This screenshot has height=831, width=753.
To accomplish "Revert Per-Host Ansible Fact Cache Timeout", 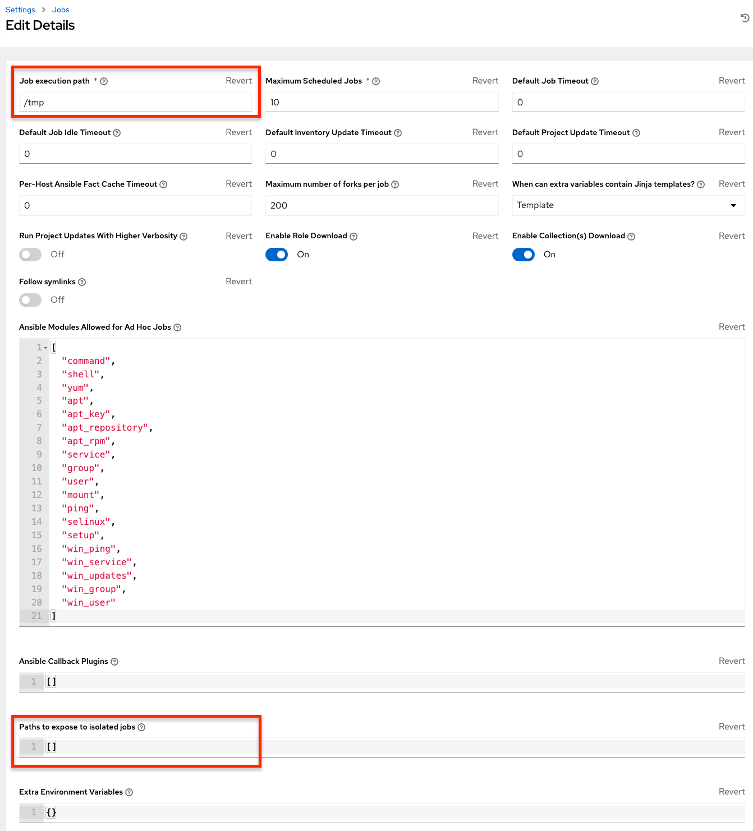I will (x=239, y=184).
